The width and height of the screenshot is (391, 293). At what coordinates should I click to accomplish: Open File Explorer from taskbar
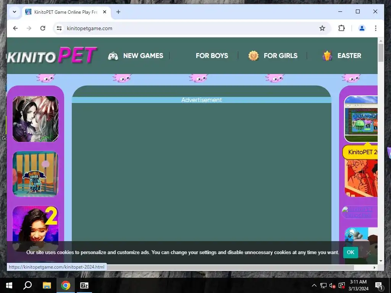47,285
